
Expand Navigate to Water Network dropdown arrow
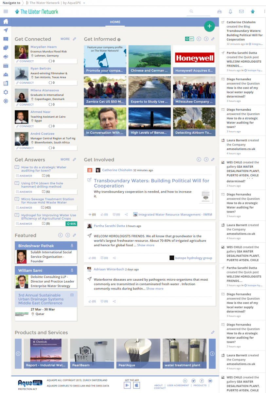tap(84, 3)
